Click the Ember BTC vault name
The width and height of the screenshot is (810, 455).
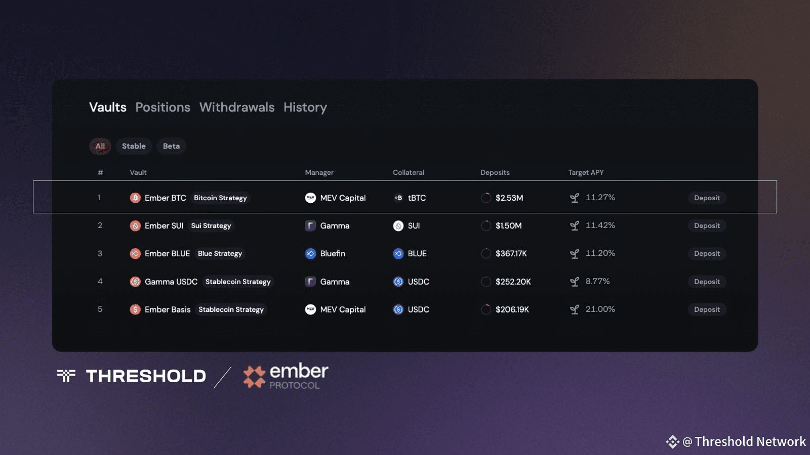click(x=166, y=198)
